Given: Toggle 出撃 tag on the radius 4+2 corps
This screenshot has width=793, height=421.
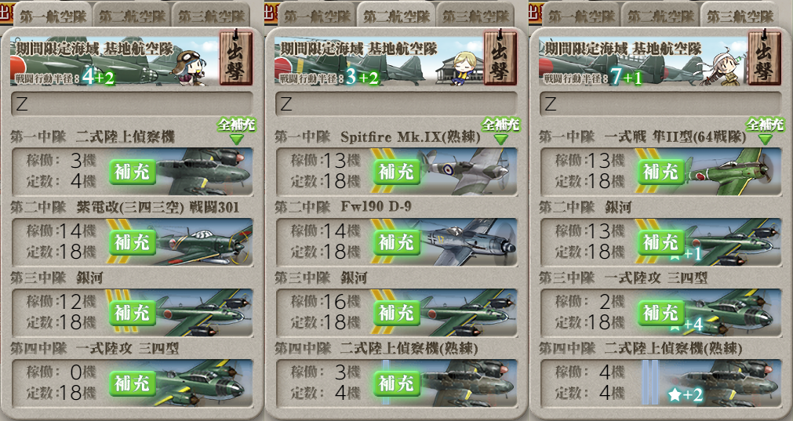Looking at the screenshot, I should tap(235, 57).
